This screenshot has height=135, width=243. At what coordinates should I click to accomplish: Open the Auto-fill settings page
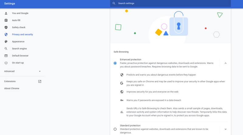coord(16,20)
